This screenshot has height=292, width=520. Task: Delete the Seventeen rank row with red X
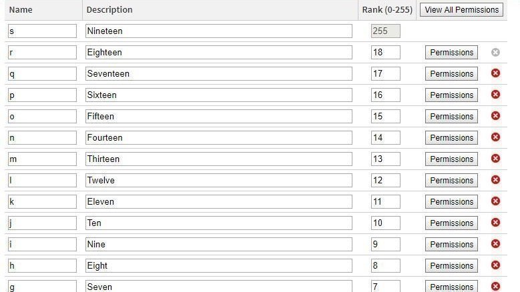[x=495, y=73]
